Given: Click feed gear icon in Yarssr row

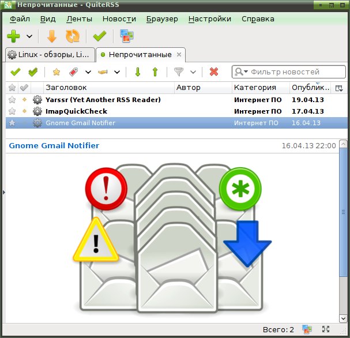Looking at the screenshot, I should 37,100.
